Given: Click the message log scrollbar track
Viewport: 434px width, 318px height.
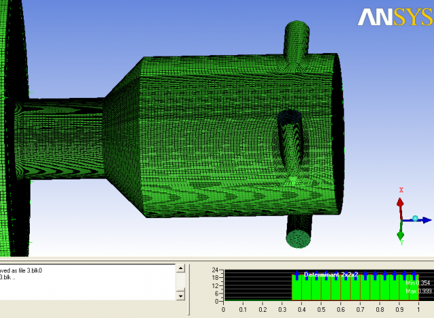Looking at the screenshot, I should point(180,281).
